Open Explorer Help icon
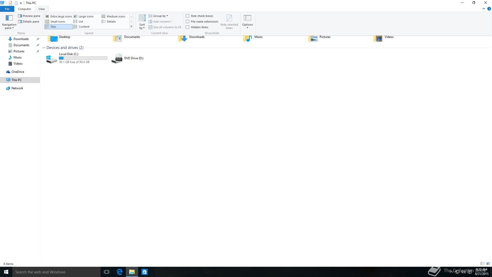Screen dimensions: 492x277 (x=489, y=9)
